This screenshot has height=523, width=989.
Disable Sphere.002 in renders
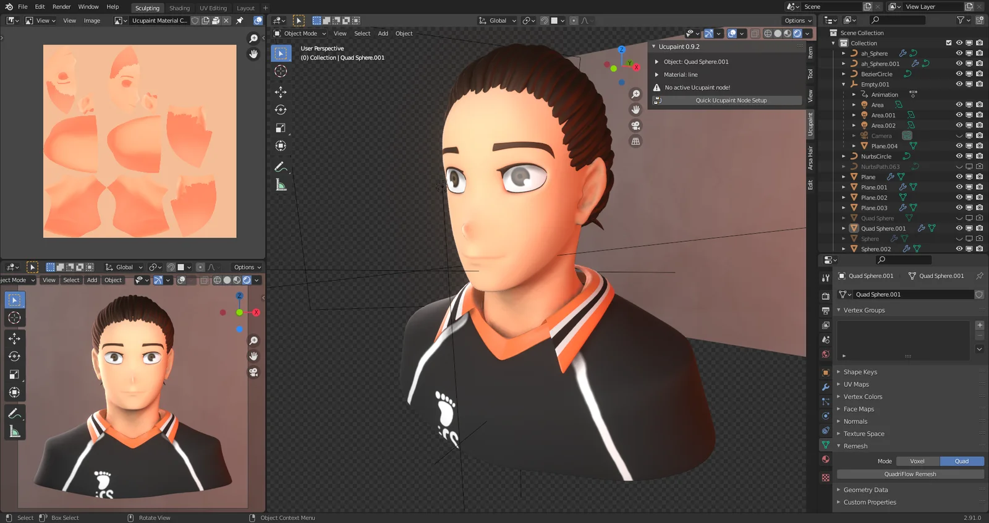point(980,249)
